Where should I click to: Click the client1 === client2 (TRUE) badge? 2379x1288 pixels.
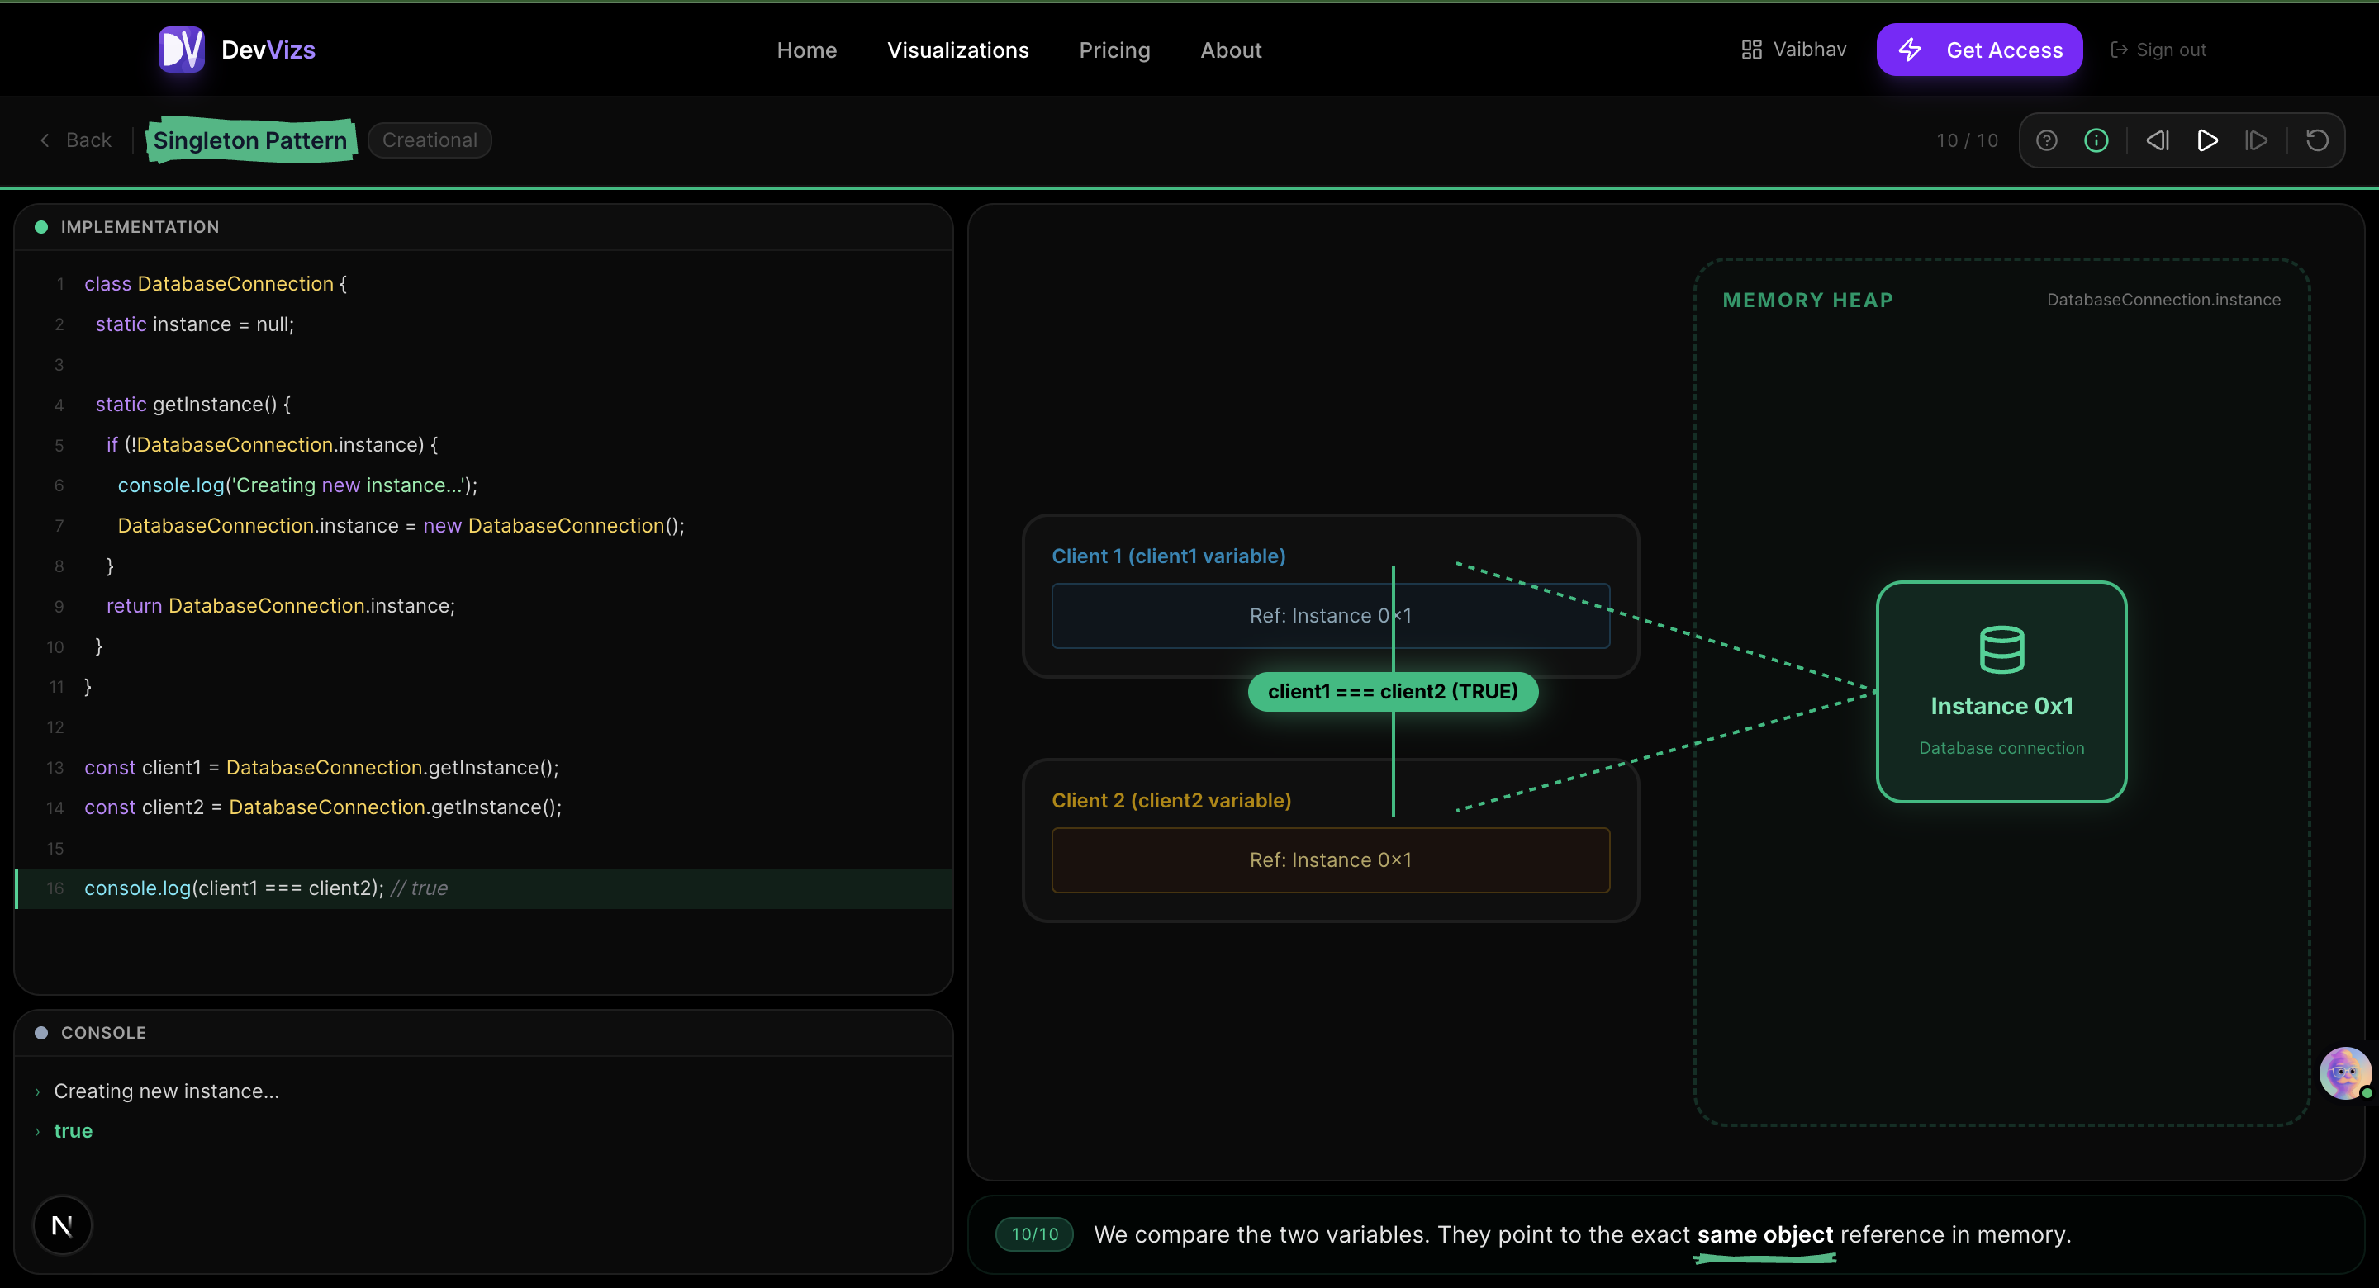coord(1392,692)
